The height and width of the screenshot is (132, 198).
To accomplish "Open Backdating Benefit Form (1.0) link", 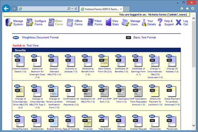I will pyautogui.click(x=88, y=72).
